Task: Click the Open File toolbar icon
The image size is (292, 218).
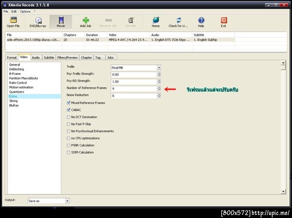Action: [x=13, y=22]
